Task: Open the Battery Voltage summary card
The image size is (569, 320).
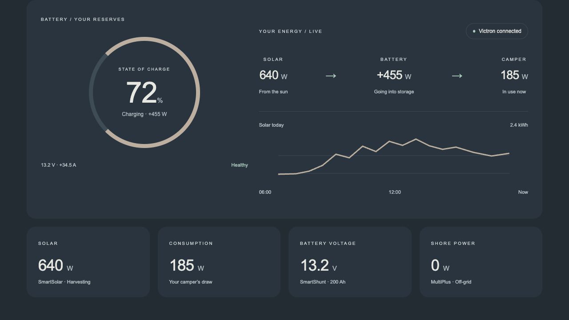Action: 350,262
